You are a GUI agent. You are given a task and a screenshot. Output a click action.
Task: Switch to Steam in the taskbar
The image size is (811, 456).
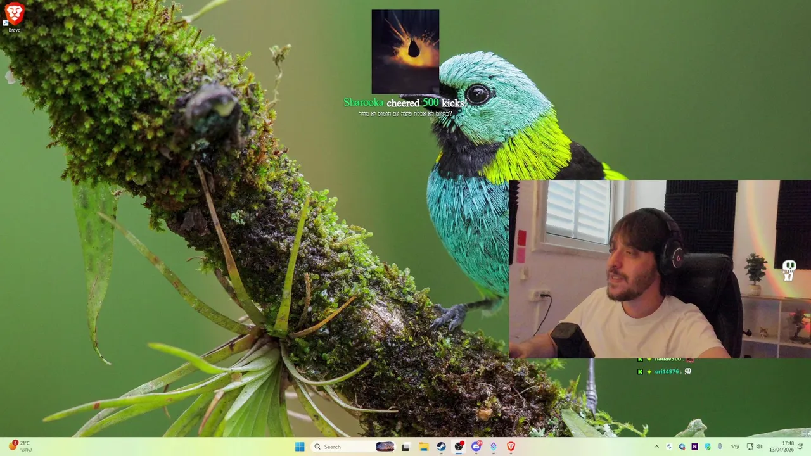tap(441, 446)
